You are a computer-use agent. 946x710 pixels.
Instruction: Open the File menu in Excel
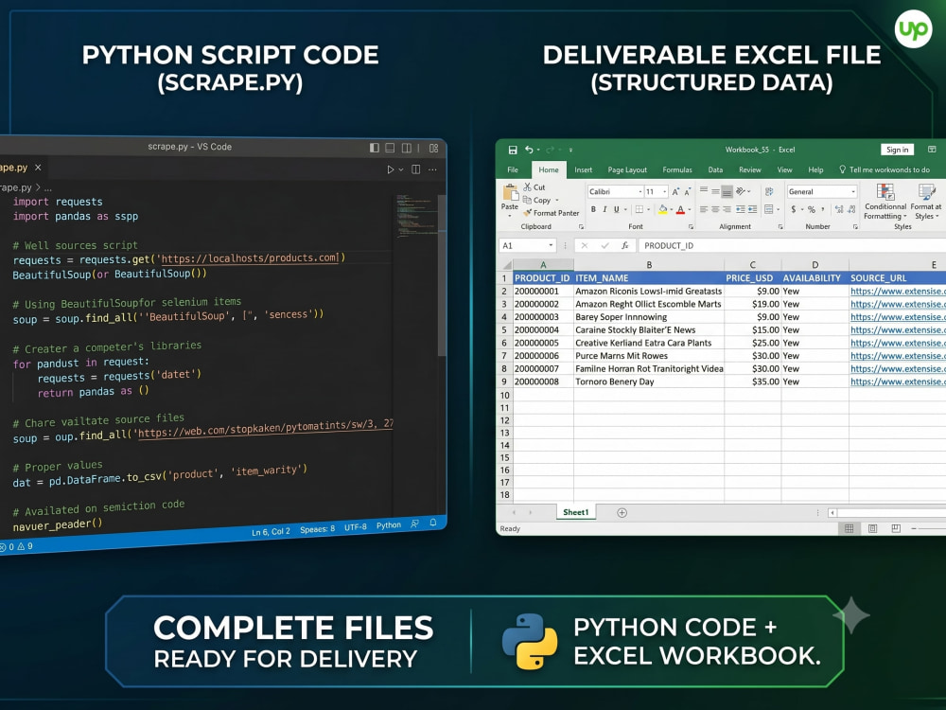point(513,170)
